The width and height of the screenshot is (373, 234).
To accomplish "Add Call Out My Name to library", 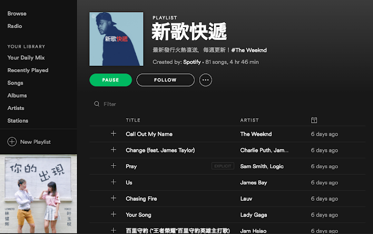I will coord(114,133).
